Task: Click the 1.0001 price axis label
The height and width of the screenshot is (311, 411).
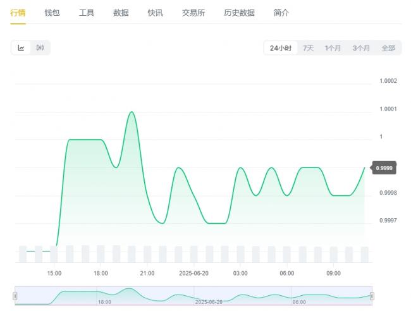Action: pos(388,109)
